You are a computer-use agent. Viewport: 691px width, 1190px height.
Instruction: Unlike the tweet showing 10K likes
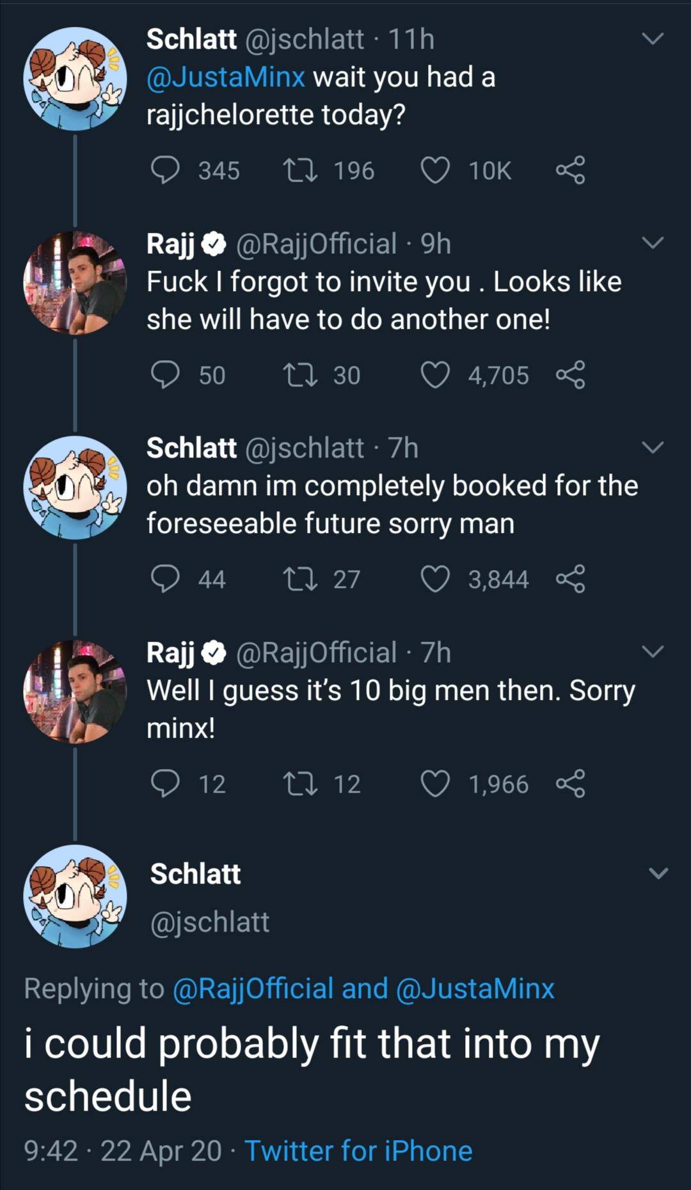[436, 169]
